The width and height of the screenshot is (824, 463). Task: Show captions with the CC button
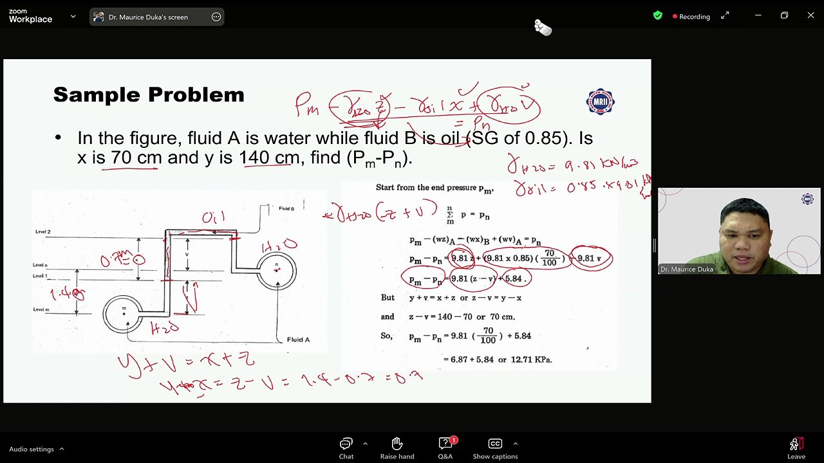coord(495,448)
